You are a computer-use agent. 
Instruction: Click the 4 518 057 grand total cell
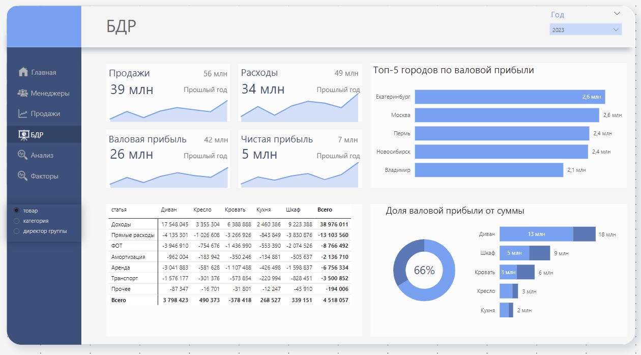coord(336,300)
